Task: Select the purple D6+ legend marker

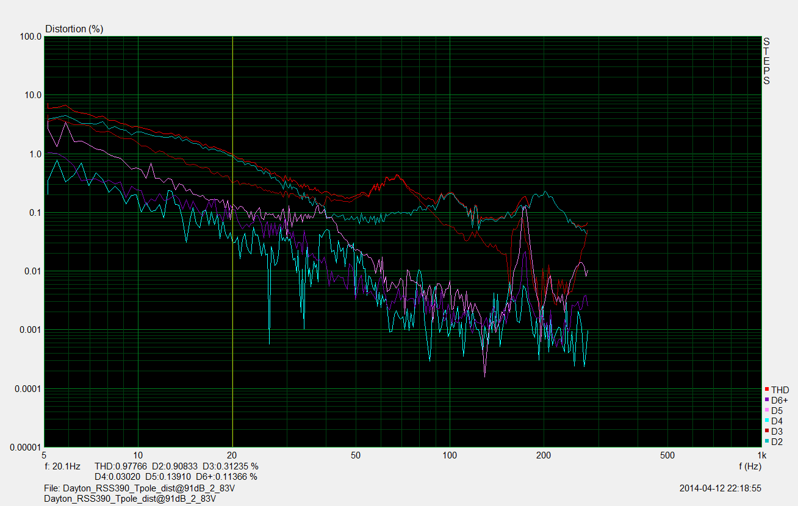Action: (x=766, y=400)
